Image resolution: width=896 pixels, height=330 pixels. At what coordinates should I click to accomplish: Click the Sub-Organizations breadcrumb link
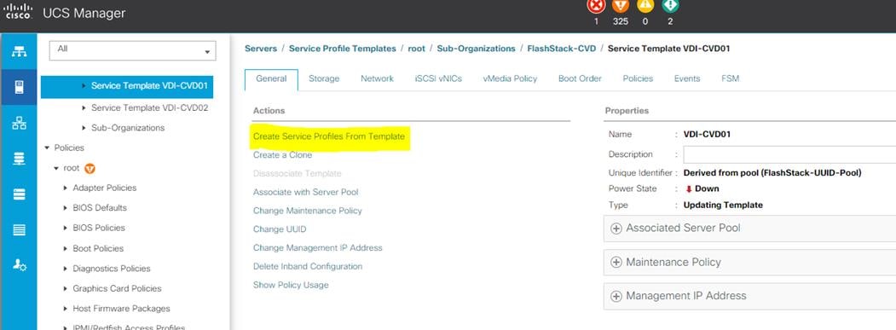(476, 49)
